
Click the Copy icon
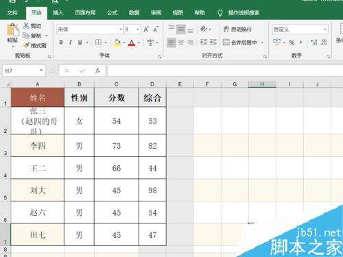pyautogui.click(x=26, y=36)
